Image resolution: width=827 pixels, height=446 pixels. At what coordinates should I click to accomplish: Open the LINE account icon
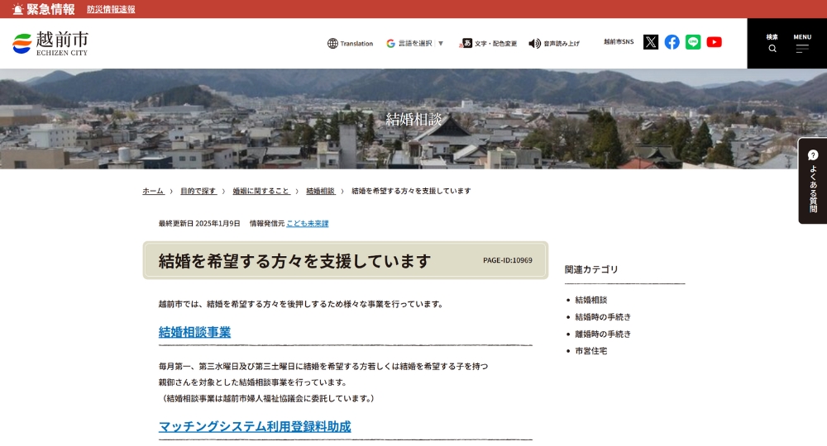click(x=693, y=42)
